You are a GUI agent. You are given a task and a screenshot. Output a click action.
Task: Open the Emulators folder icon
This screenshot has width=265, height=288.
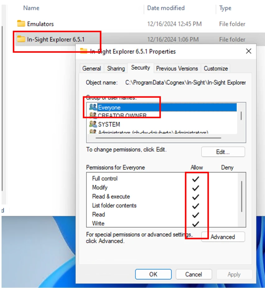pos(21,24)
